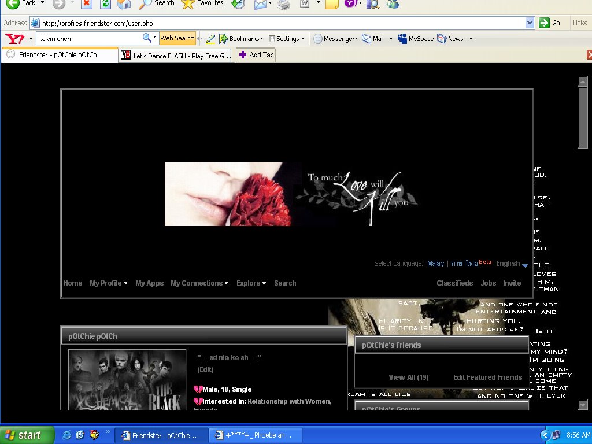This screenshot has width=592, height=444.
Task: Switch to the Friendster - pOtChie pOtCh tab
Action: (60, 55)
